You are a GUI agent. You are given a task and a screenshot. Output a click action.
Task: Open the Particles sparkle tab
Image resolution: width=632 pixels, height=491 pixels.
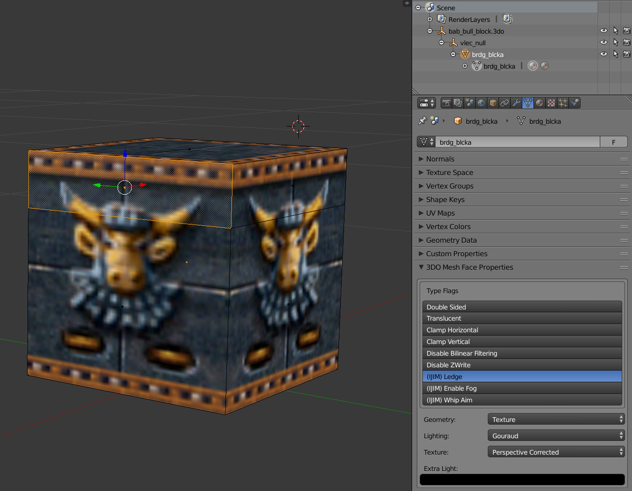[x=563, y=103]
